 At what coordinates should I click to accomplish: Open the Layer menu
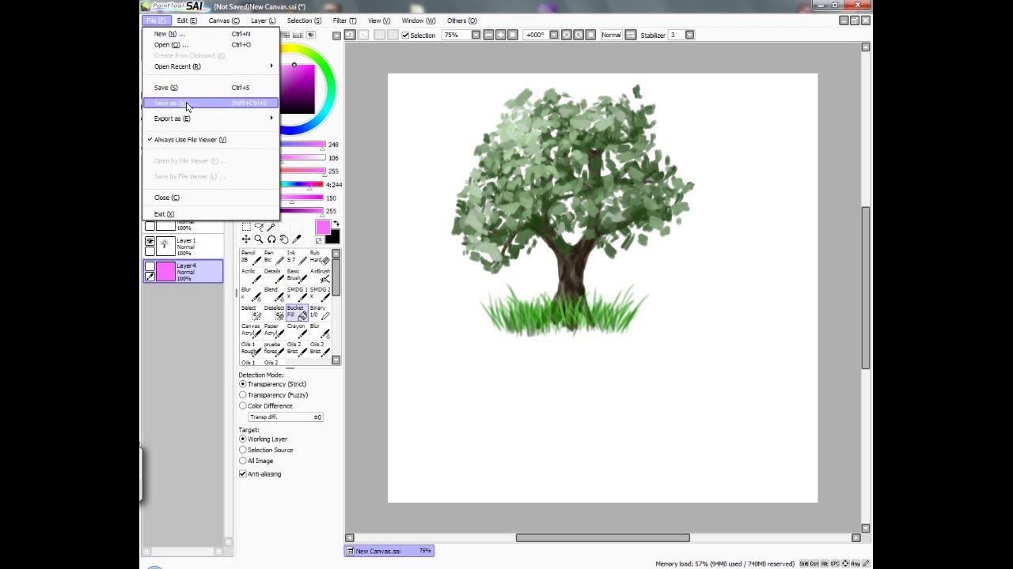pyautogui.click(x=263, y=21)
